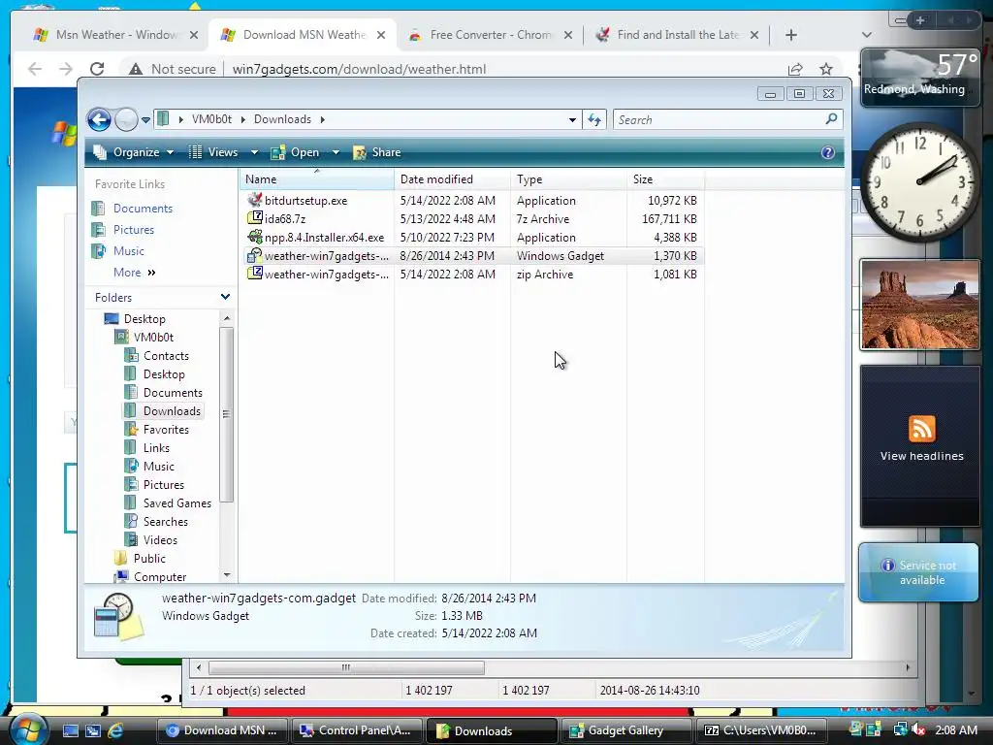Image resolution: width=993 pixels, height=745 pixels.
Task: Click the search magnifier icon
Action: (x=831, y=118)
